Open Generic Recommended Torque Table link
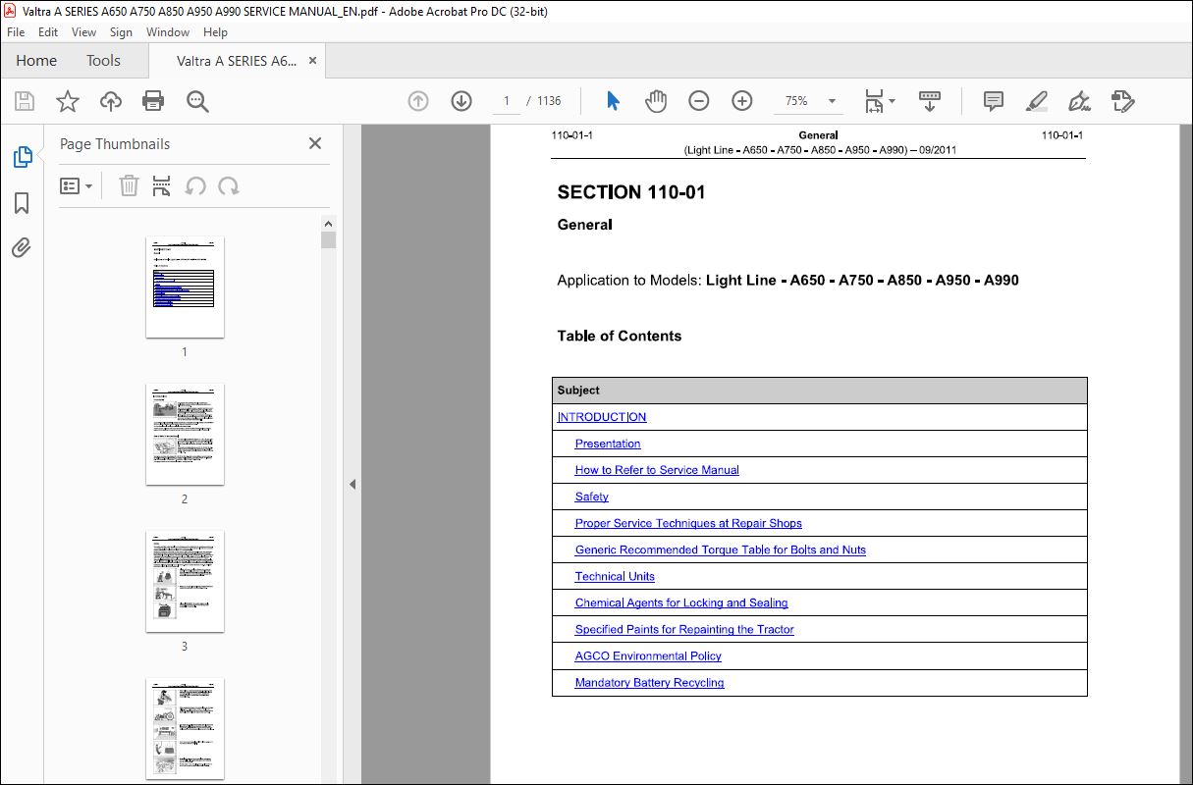The height and width of the screenshot is (785, 1193). tap(721, 549)
